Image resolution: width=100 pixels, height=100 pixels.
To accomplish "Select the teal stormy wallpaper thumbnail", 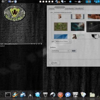I will (77, 26).
